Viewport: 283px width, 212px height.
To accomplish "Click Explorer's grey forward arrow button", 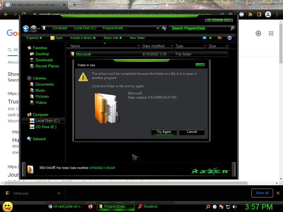I will click(x=33, y=28).
